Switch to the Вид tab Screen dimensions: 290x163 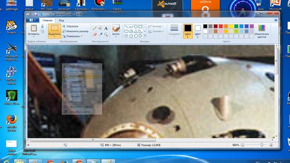62,20
